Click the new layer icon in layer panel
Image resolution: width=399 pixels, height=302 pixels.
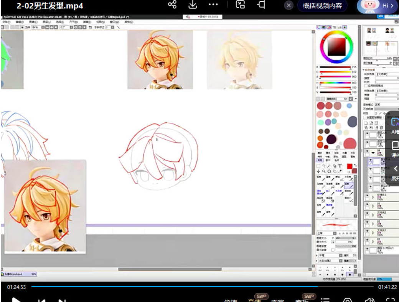pos(366,123)
